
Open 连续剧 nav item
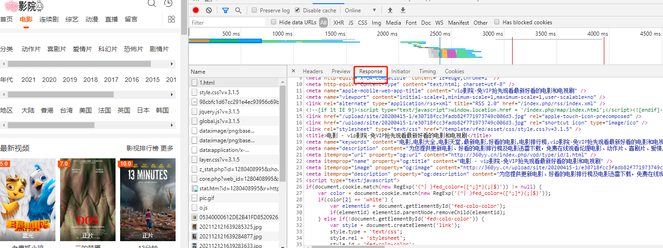tap(49, 19)
